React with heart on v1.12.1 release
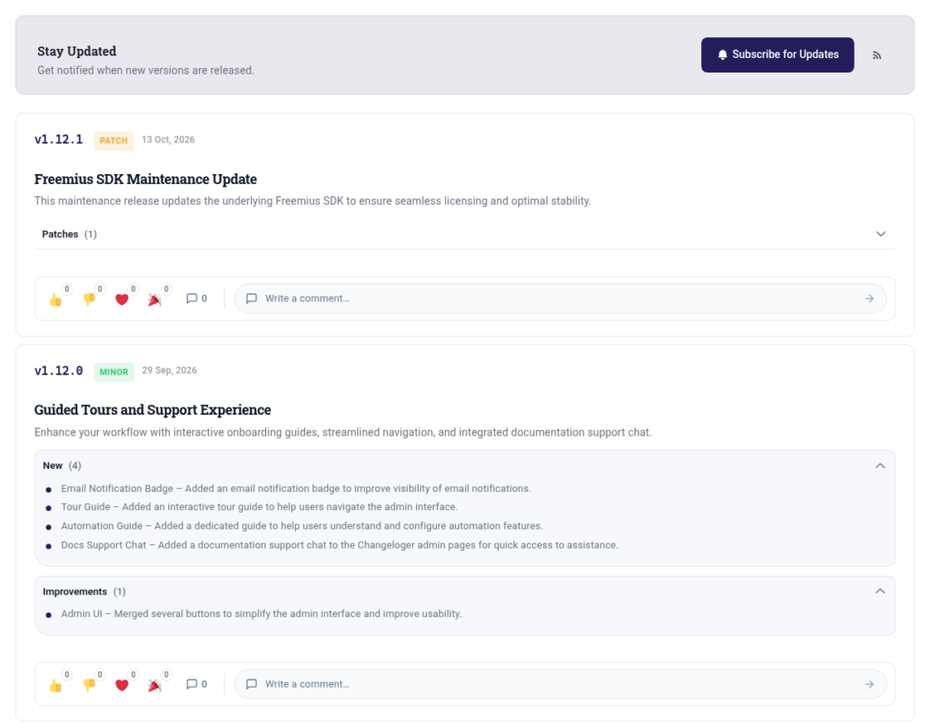Screen dimensions: 930x724 123,299
